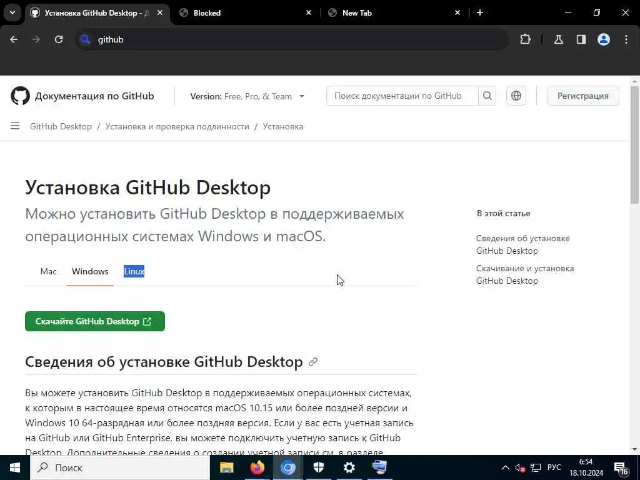Select the Windows platform tab
This screenshot has width=640, height=480.
(90, 271)
